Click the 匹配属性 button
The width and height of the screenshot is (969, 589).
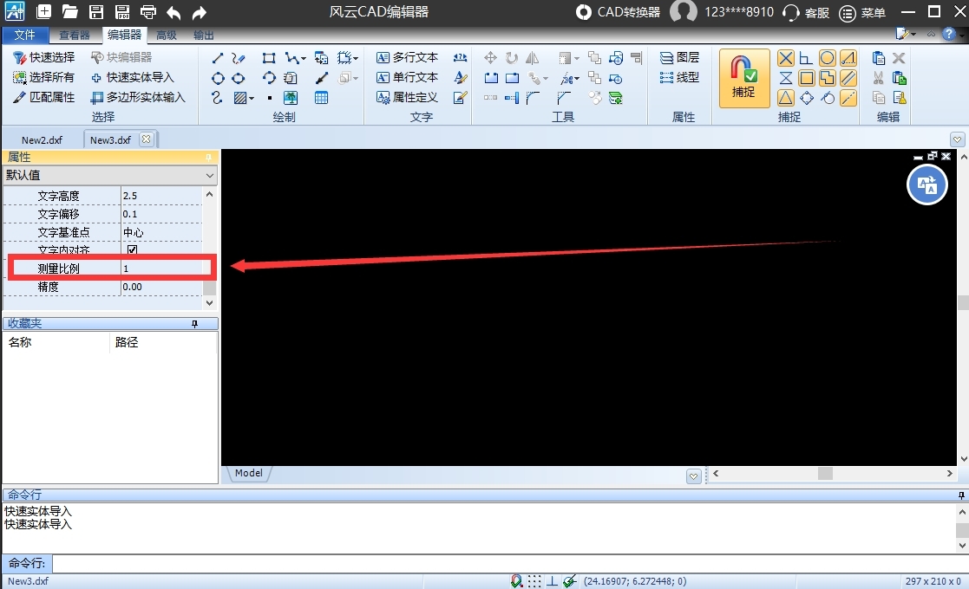[44, 97]
